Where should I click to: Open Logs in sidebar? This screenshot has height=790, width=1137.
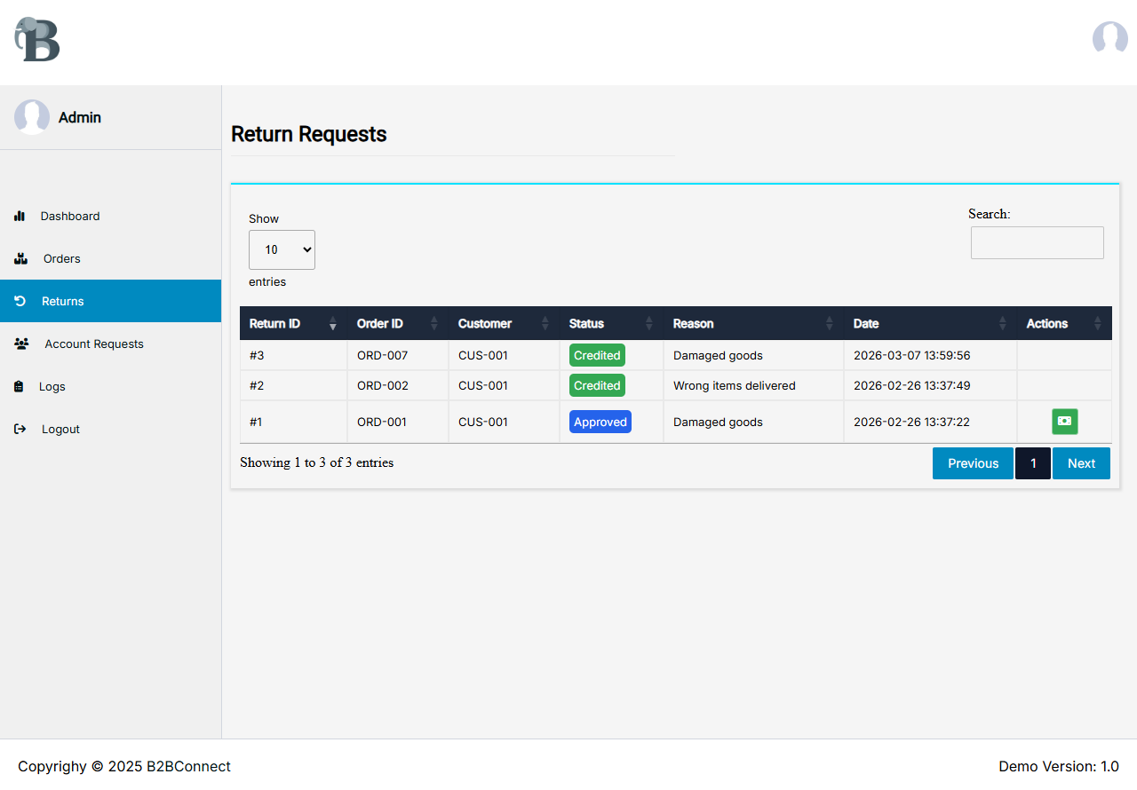pyautogui.click(x=110, y=386)
